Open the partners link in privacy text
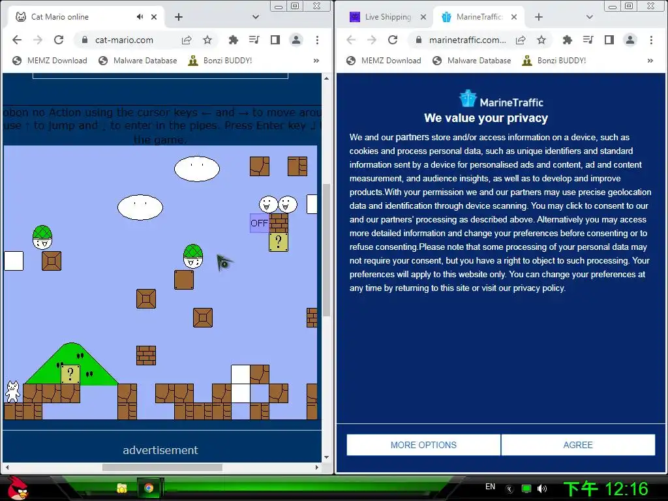This screenshot has width=668, height=501. 412,137
